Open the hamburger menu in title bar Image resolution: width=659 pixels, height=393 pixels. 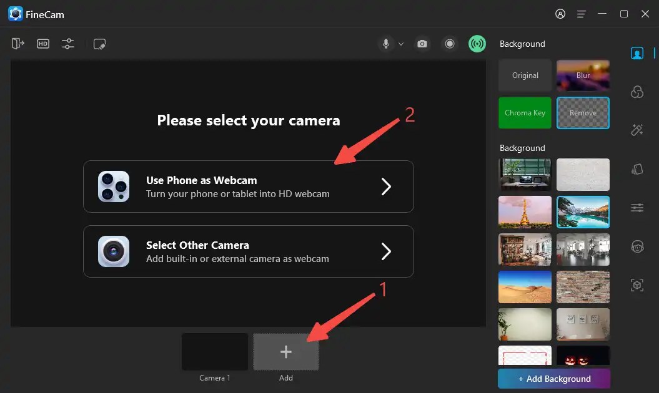pyautogui.click(x=582, y=14)
